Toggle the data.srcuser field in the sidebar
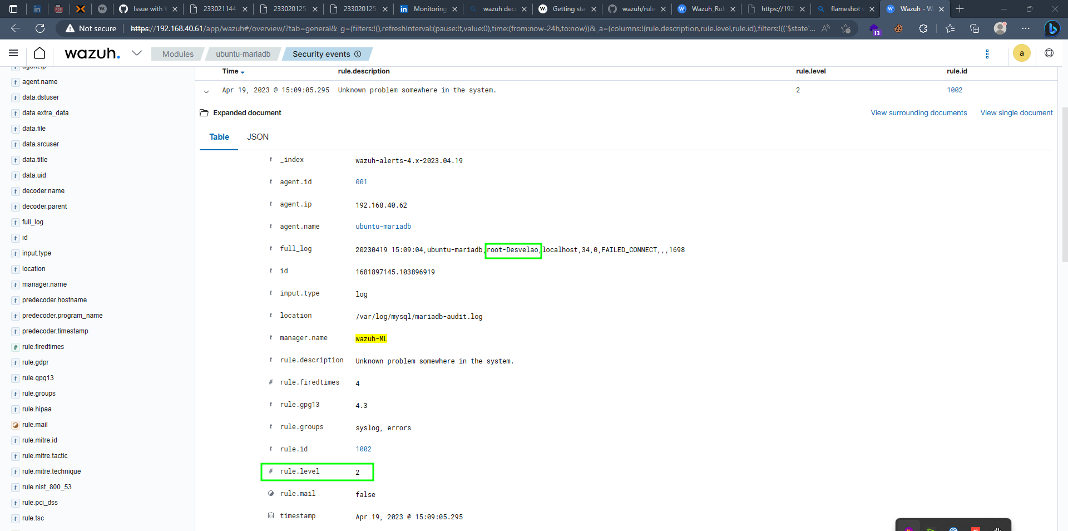Viewport: 1068px width, 531px height. click(40, 144)
